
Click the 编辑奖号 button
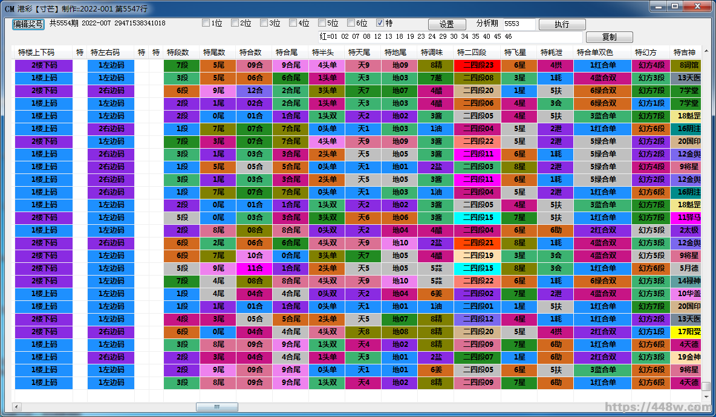point(28,24)
